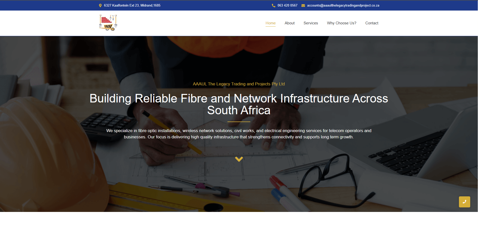Open the Home menu item
Image resolution: width=478 pixels, height=228 pixels.
tap(270, 23)
